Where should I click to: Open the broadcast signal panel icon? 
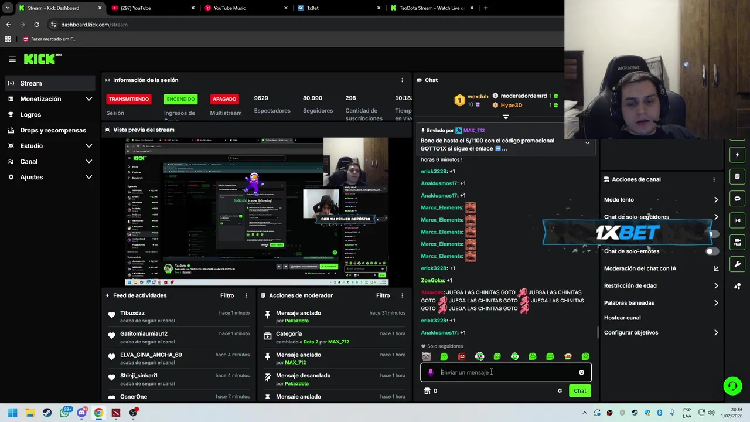(738, 220)
